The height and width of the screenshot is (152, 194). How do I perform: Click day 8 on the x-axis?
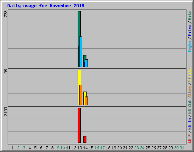(52, 148)
